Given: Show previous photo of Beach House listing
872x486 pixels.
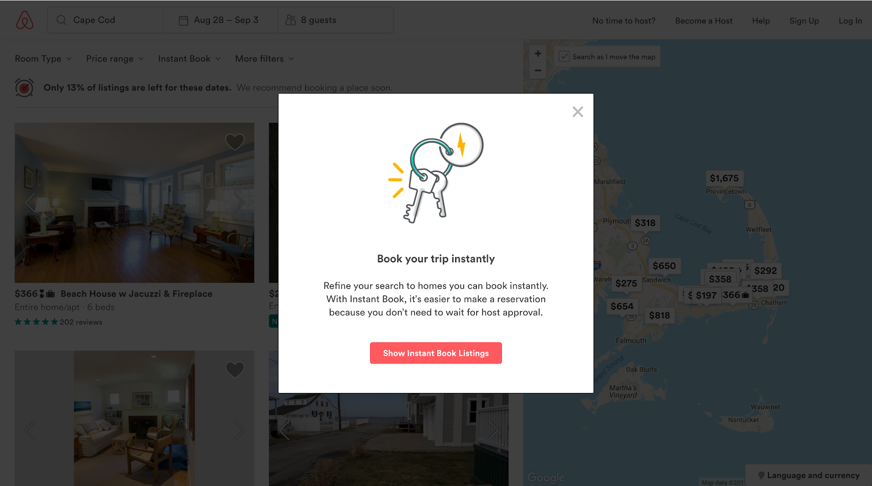Looking at the screenshot, I should tap(31, 202).
